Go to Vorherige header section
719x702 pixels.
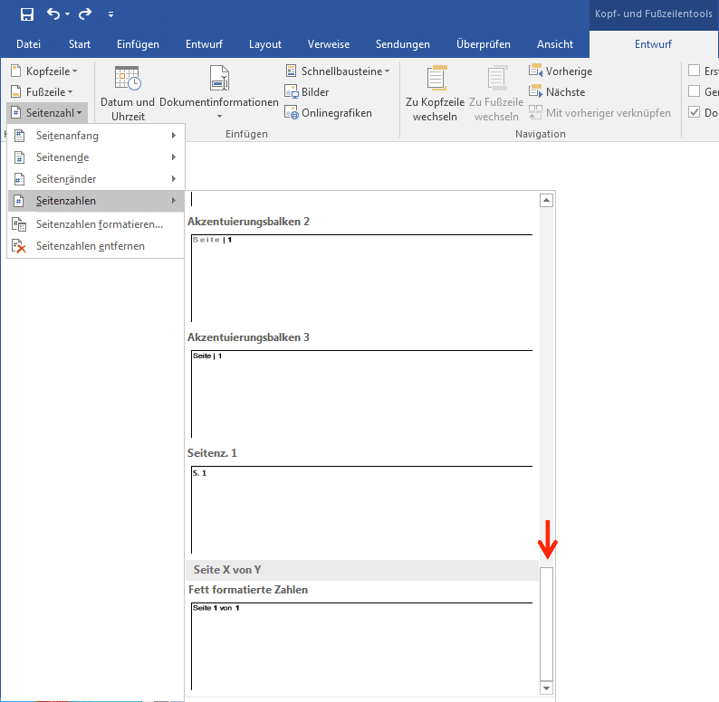[560, 71]
